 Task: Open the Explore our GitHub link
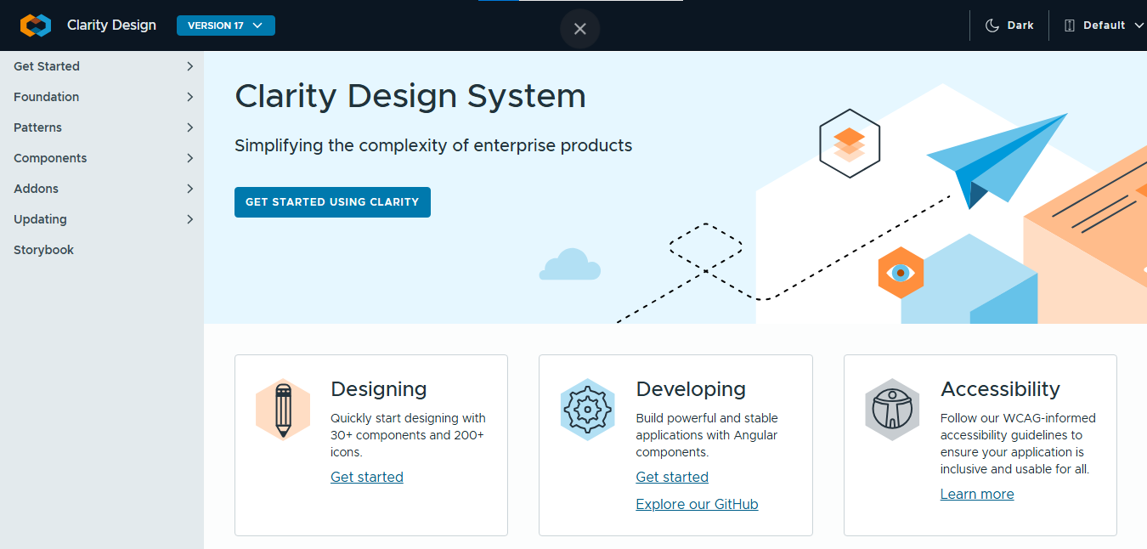[697, 504]
